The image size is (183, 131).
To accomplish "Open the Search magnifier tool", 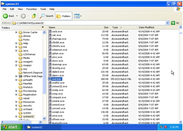I will click(x=46, y=16).
